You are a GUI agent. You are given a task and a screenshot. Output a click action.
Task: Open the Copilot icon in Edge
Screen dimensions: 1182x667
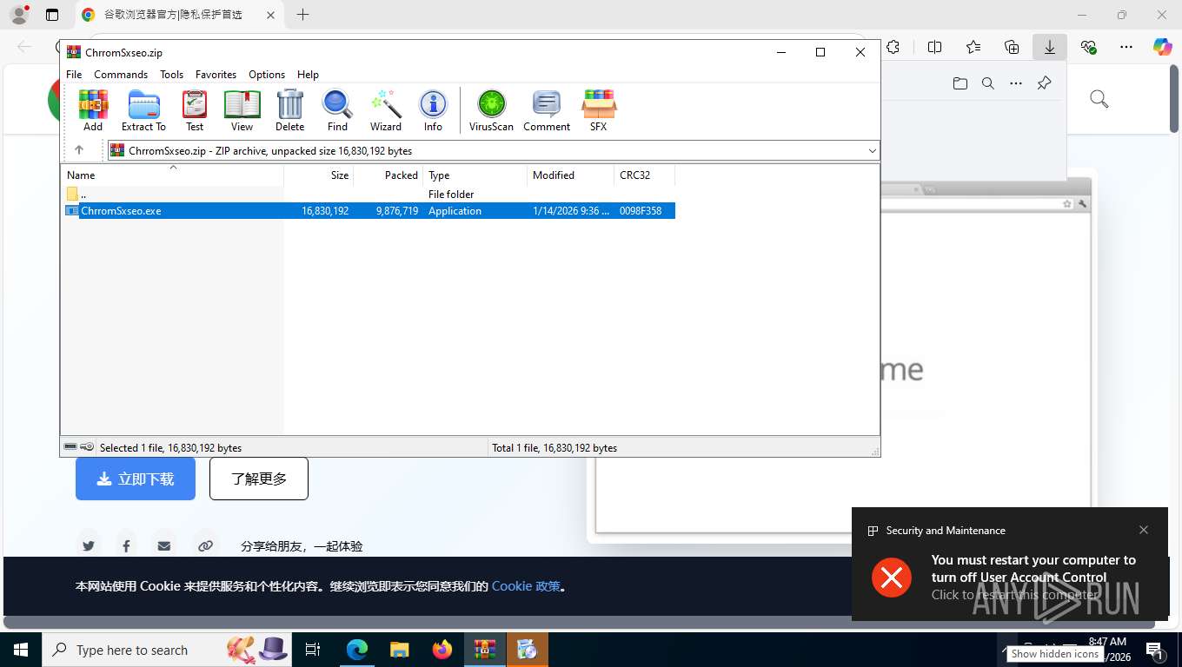[1163, 47]
